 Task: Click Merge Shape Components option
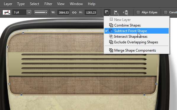pyautogui.click(x=136, y=50)
